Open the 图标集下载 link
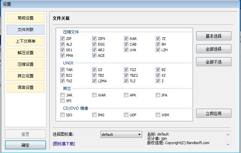 coord(64,144)
